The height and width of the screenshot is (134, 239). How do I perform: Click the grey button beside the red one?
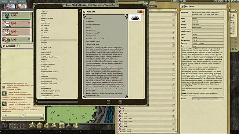pos(138,12)
